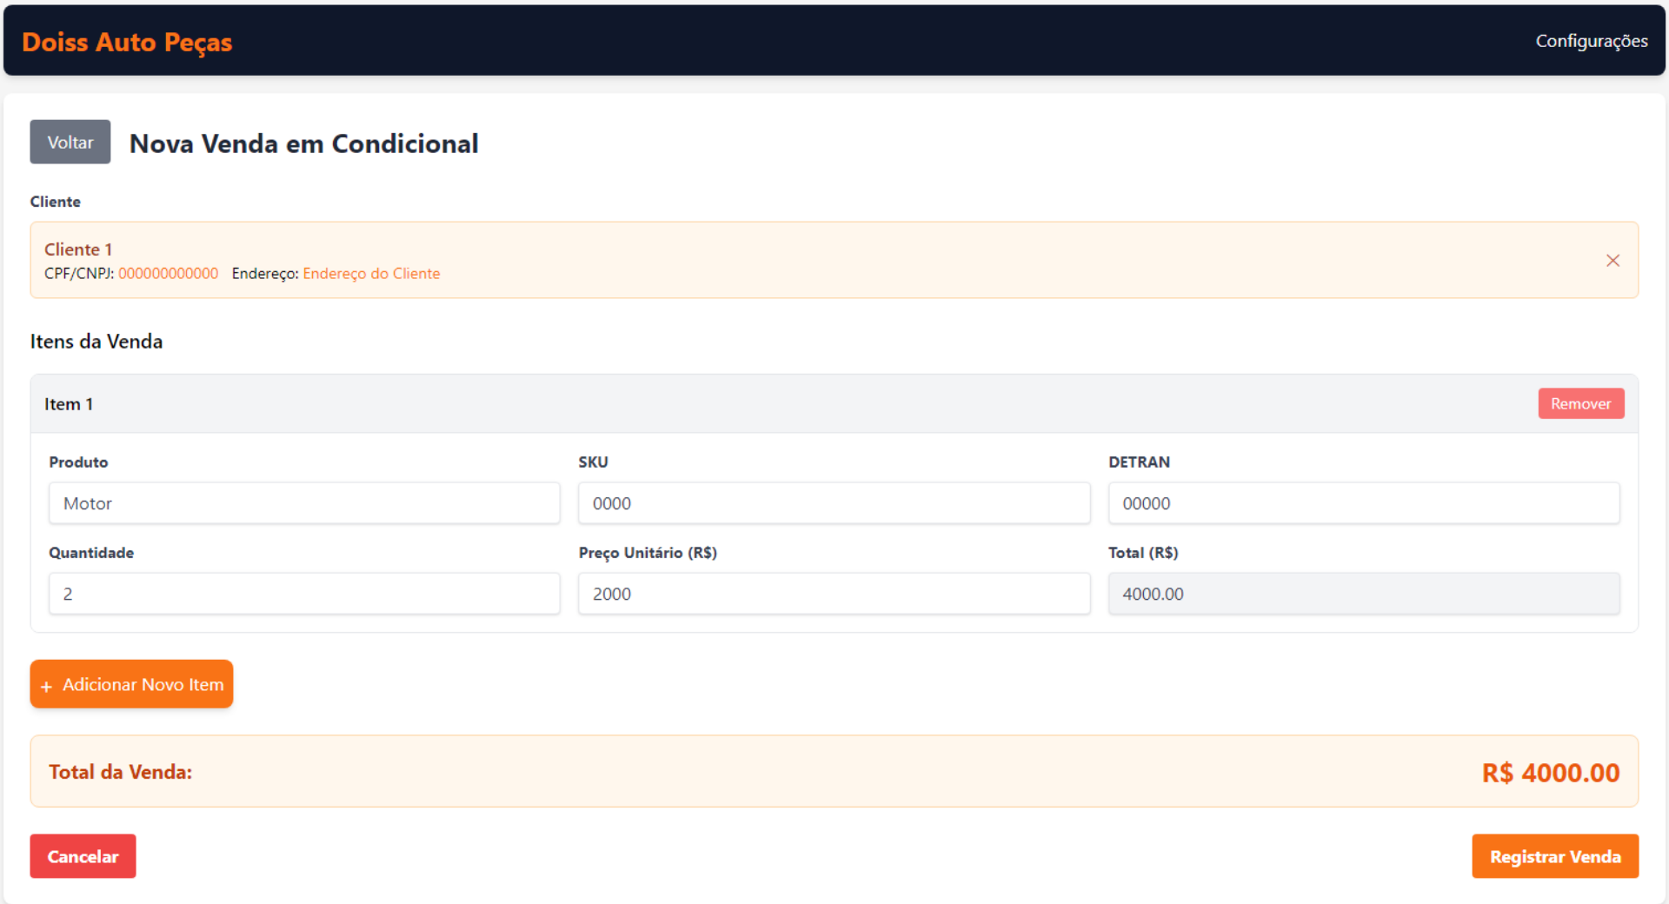Click the R$ 4000.00 sale total

click(1550, 773)
